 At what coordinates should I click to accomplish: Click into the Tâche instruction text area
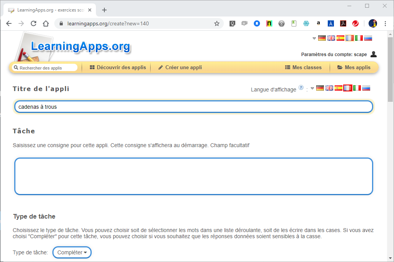click(193, 176)
